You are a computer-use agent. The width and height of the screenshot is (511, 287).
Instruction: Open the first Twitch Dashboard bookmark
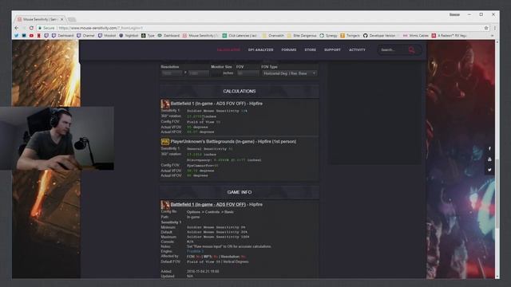tap(63, 35)
